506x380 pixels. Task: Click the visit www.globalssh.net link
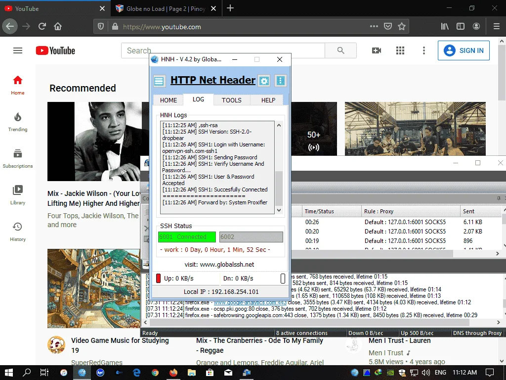pos(219,264)
